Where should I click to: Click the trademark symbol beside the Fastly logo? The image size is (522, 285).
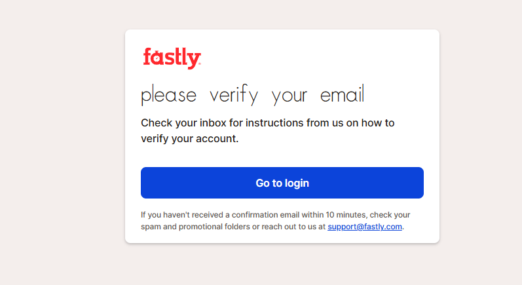199,64
